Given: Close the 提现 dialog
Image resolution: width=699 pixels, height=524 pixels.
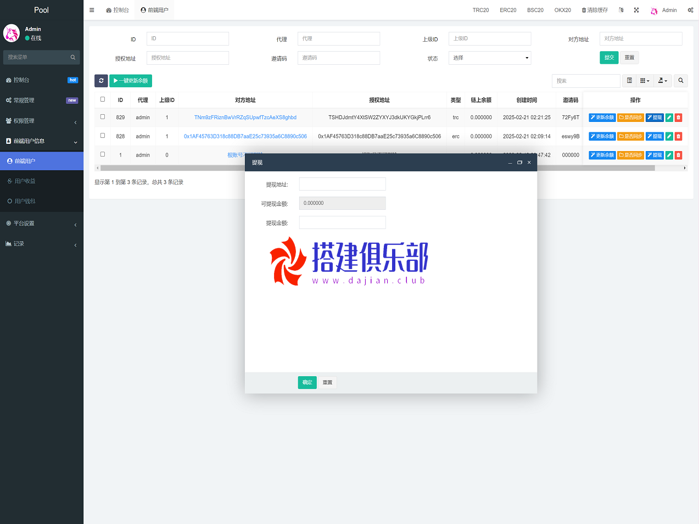Looking at the screenshot, I should point(529,163).
